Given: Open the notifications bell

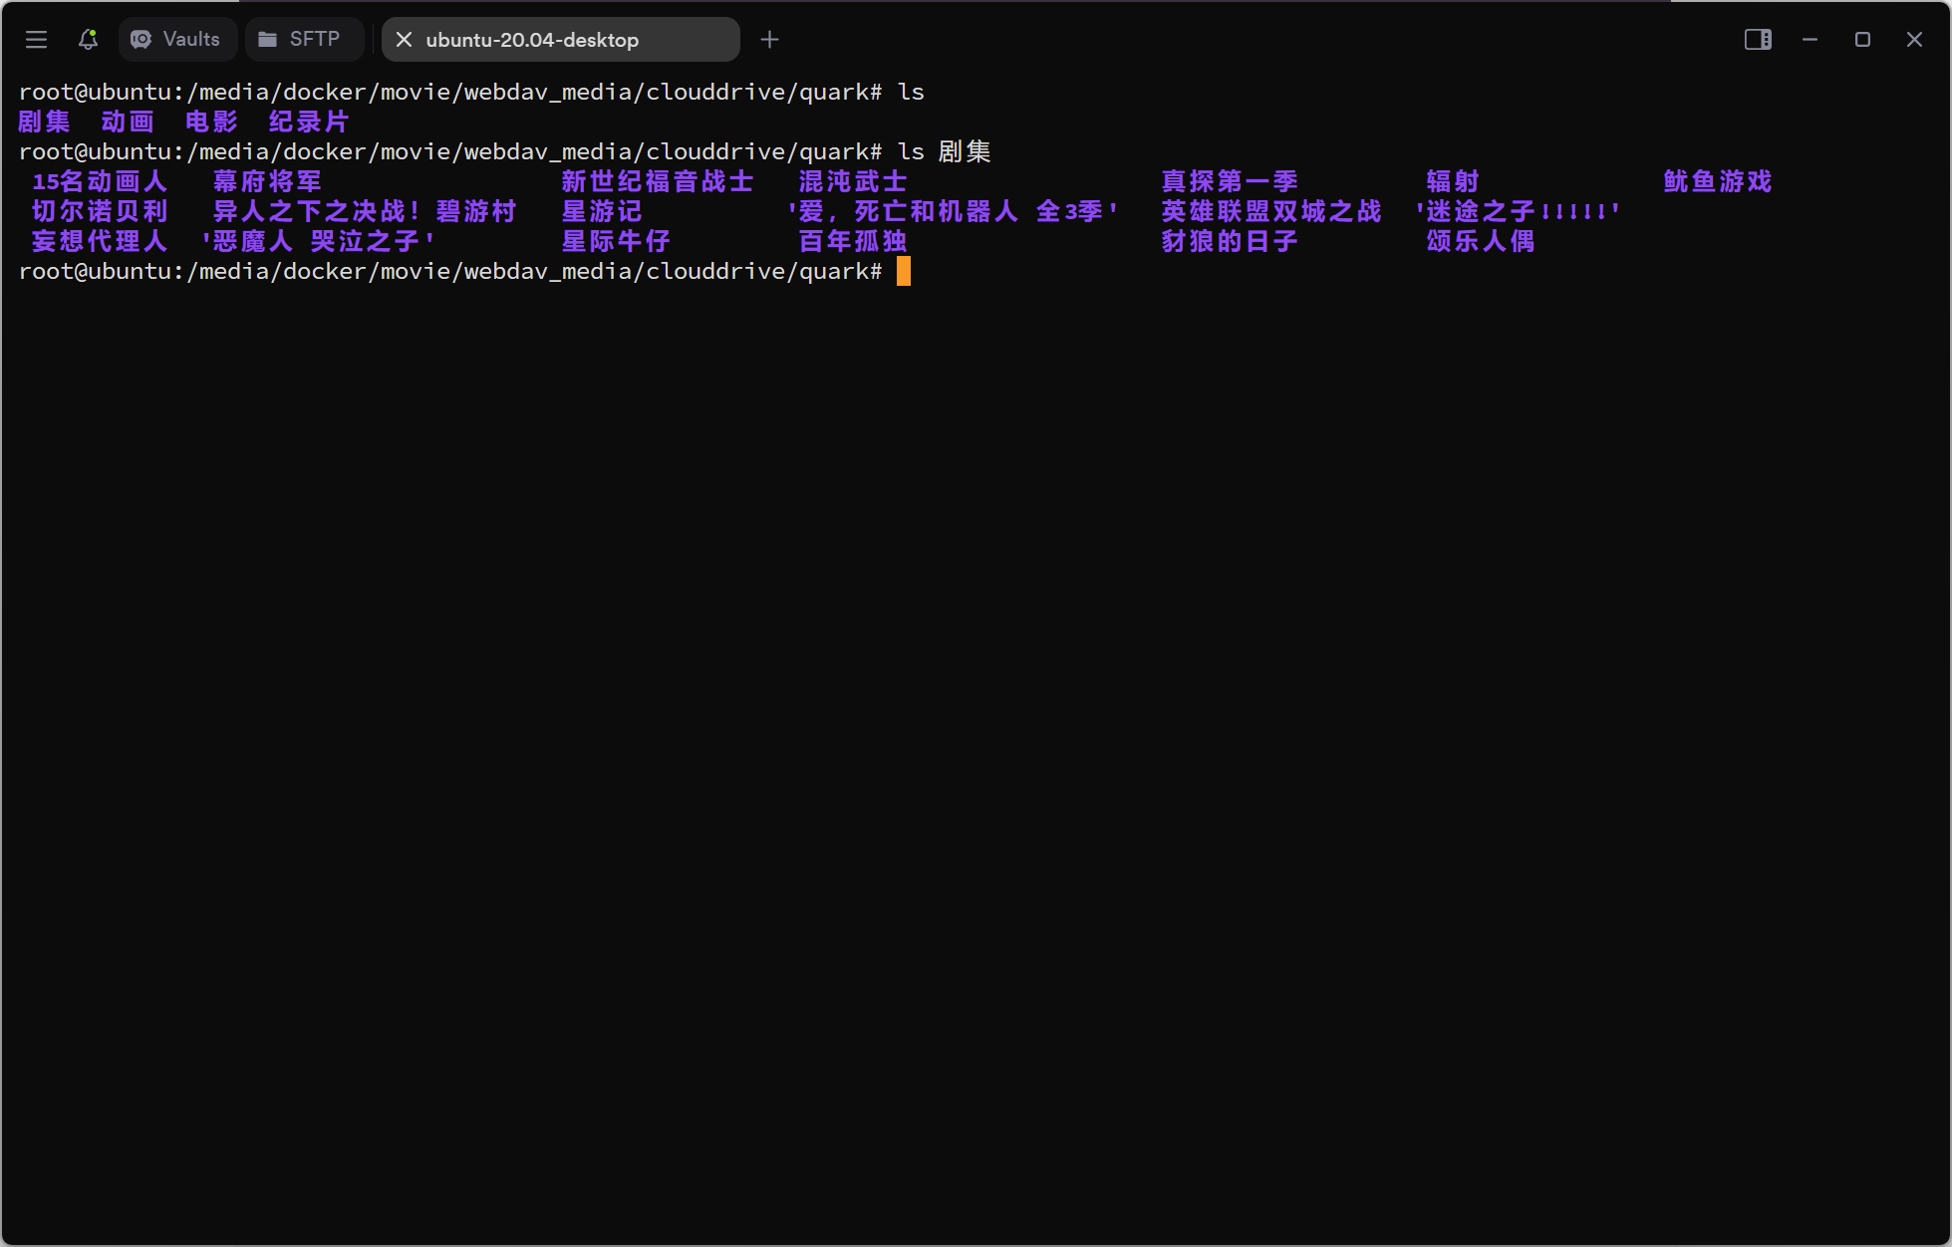Looking at the screenshot, I should point(87,40).
